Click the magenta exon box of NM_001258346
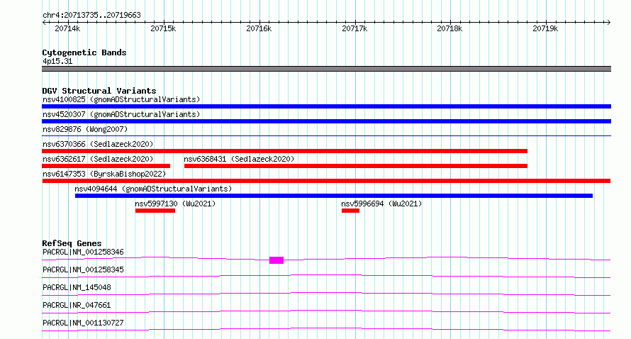This screenshot has width=631, height=339. 277,260
